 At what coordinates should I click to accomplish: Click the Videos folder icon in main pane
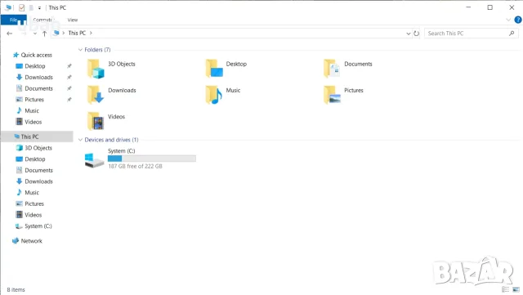coord(96,121)
